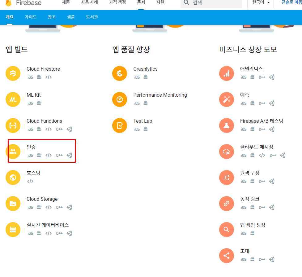Screen dimensions: 302x277
Task: Open the Cloud Storage folder icon
Action: [13, 204]
